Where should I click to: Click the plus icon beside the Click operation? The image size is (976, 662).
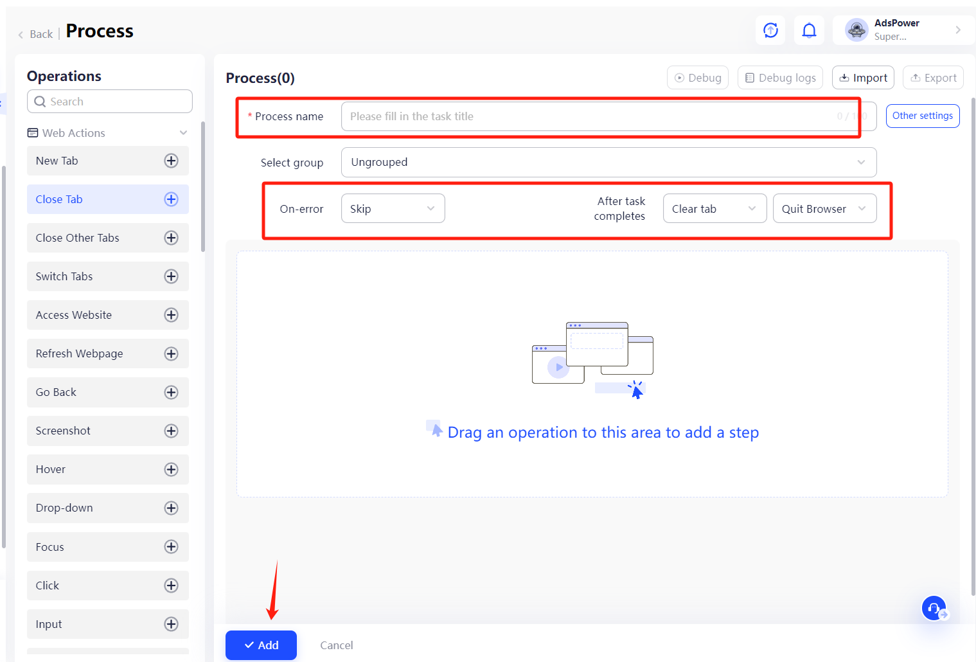pos(171,586)
